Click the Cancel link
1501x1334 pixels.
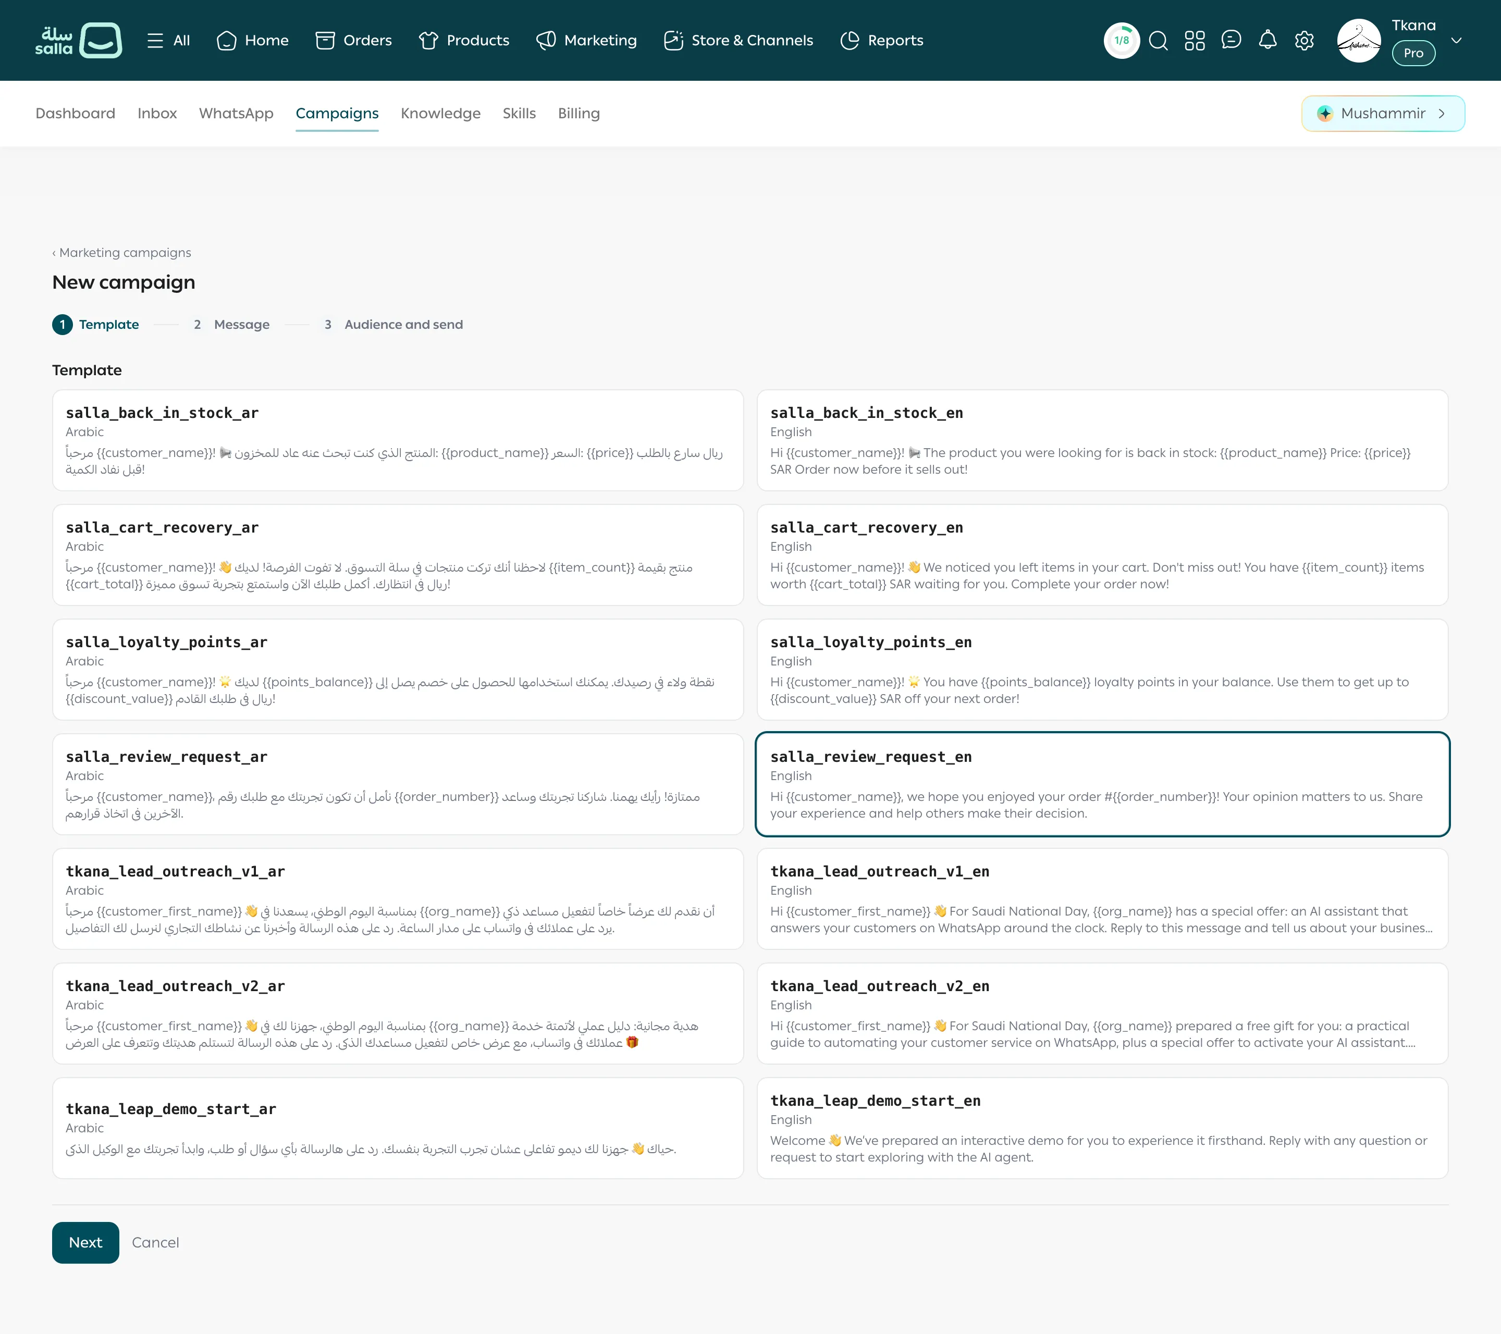[156, 1242]
